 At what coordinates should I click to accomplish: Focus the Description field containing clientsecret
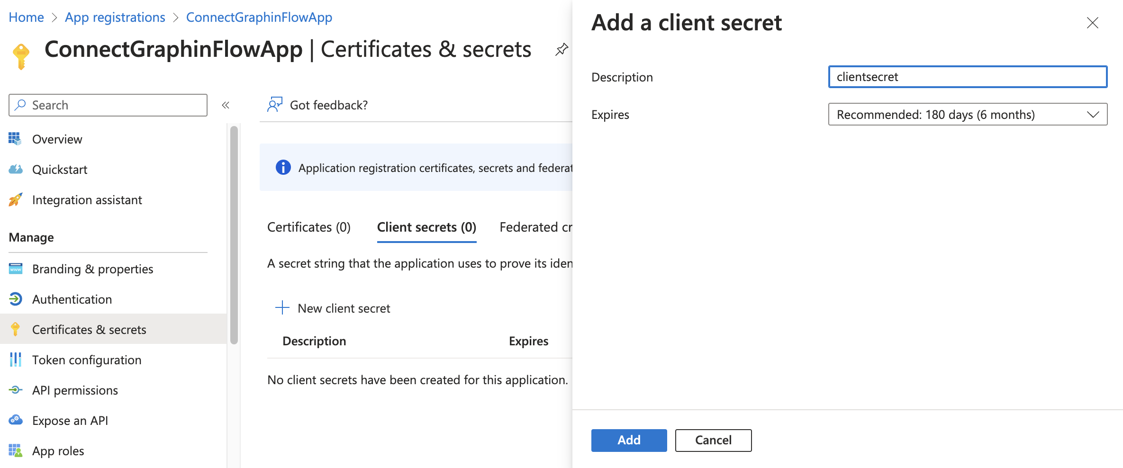tap(968, 77)
